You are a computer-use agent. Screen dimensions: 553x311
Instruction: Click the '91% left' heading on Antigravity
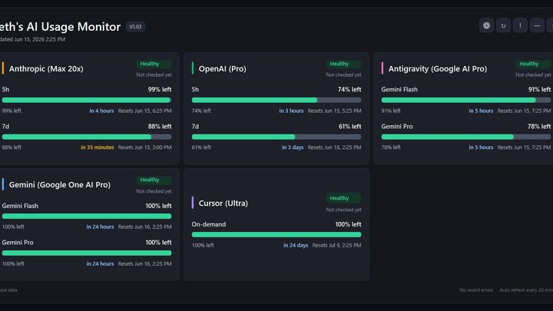(540, 90)
